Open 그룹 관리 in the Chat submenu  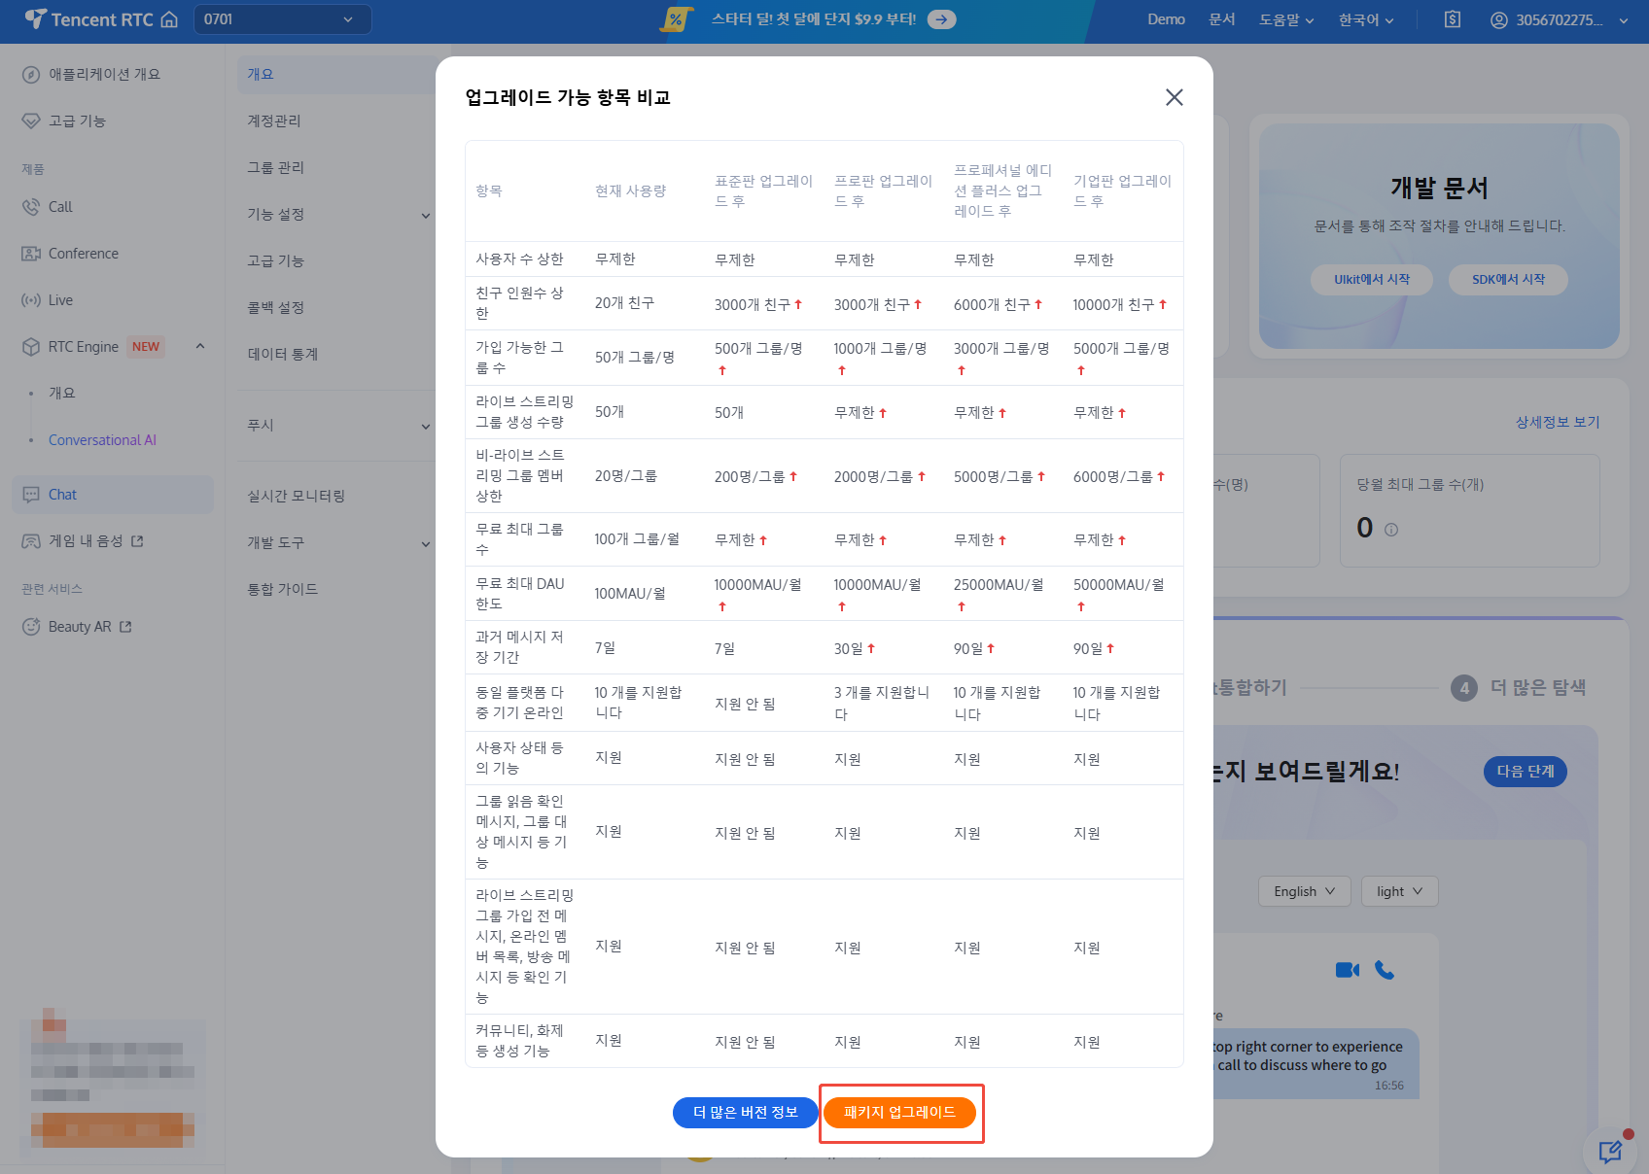(x=276, y=168)
